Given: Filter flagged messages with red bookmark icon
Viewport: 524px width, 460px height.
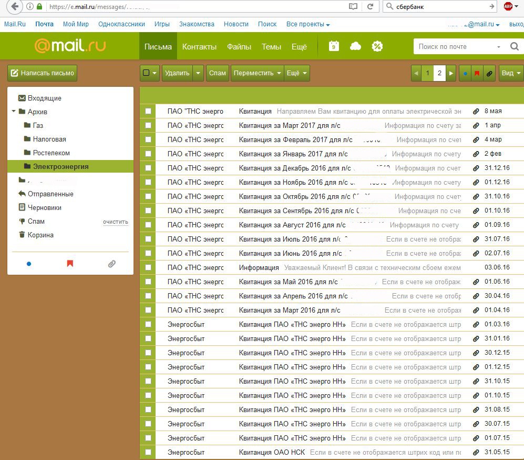Looking at the screenshot, I should [477, 73].
